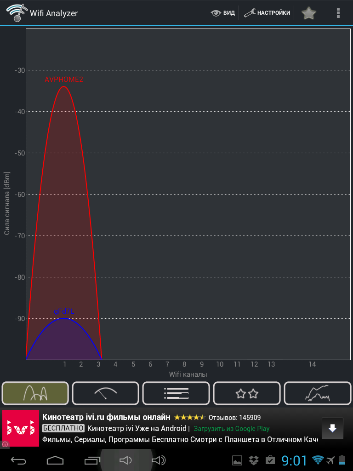Download the ivi.ru app via arrow button

click(x=332, y=428)
